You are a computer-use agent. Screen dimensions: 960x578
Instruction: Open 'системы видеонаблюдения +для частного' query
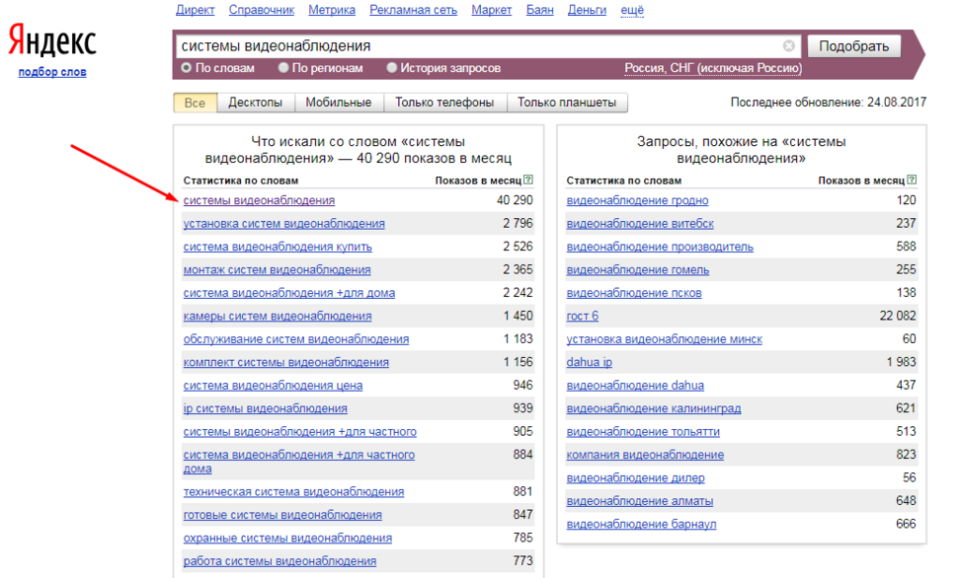click(300, 432)
